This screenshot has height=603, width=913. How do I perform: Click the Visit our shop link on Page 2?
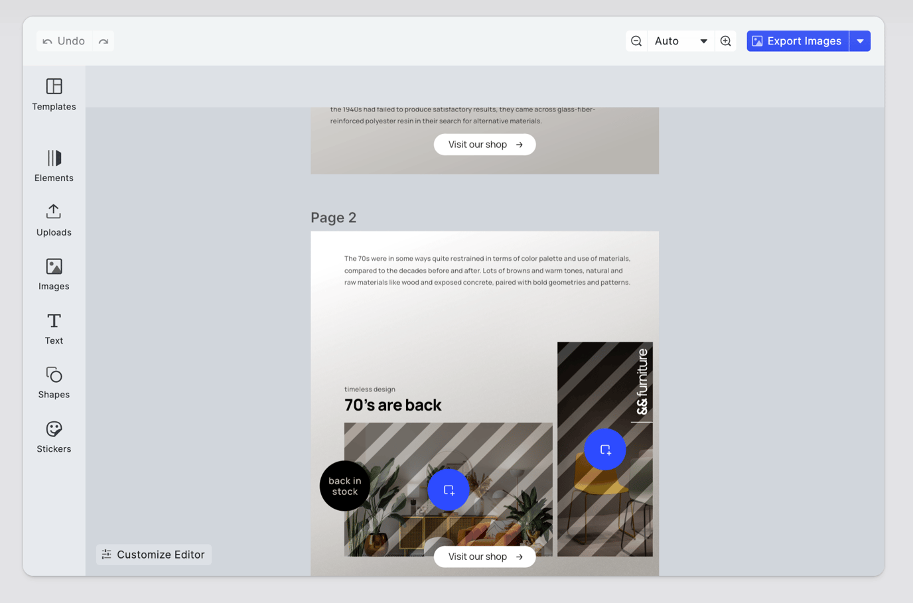point(484,557)
